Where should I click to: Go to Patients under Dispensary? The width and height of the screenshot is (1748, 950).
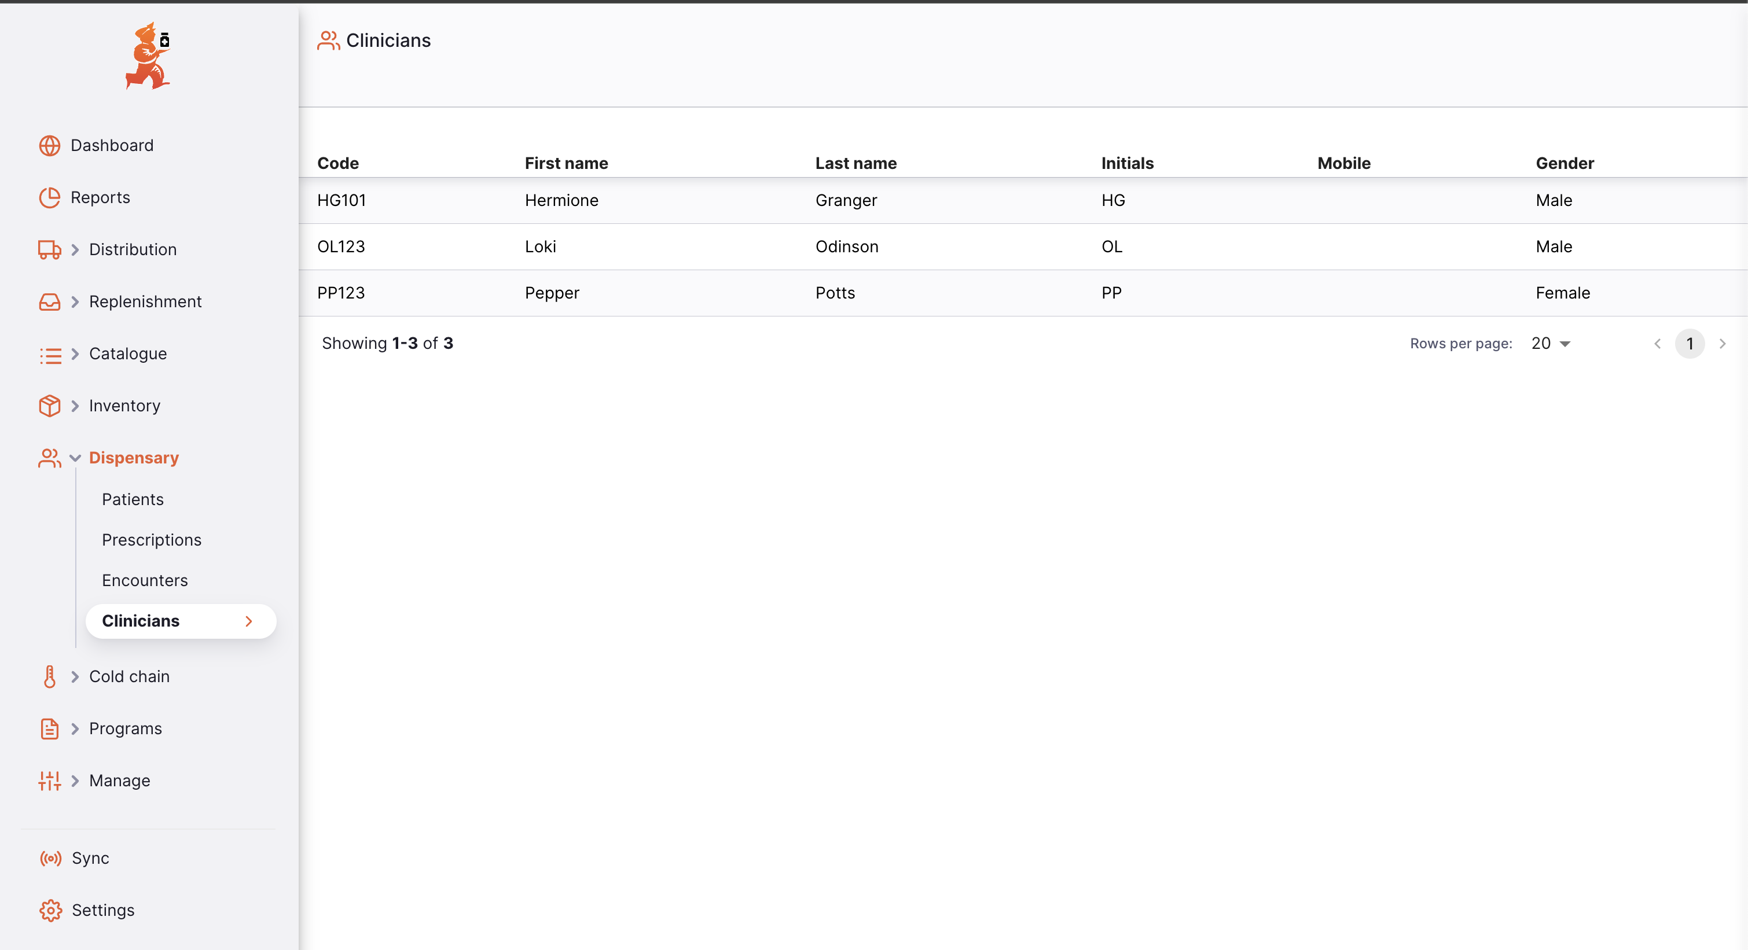pyautogui.click(x=133, y=500)
